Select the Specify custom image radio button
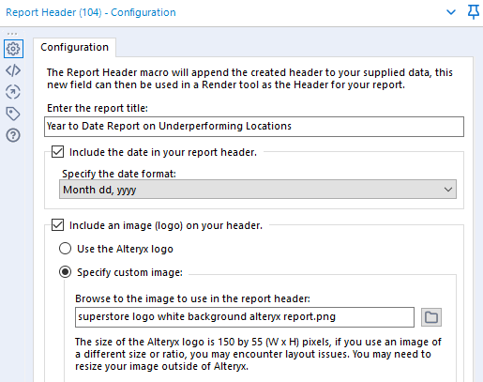The image size is (483, 382). click(x=65, y=272)
